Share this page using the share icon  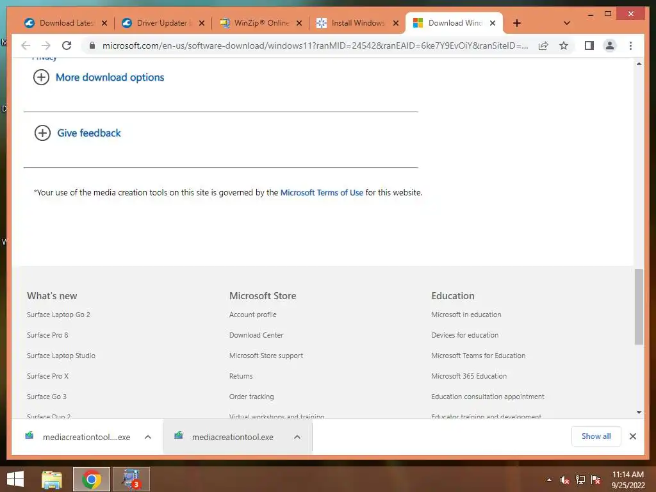[x=543, y=45]
